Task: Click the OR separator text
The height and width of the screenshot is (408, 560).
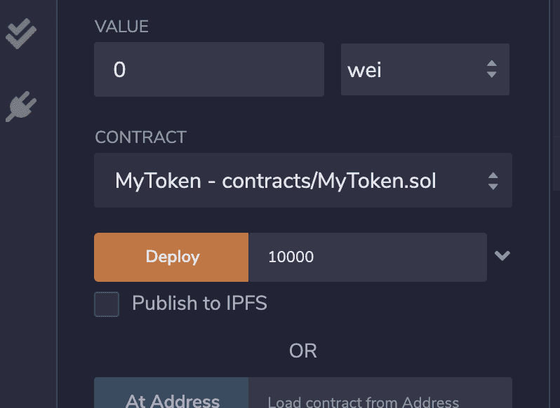Action: tap(302, 351)
